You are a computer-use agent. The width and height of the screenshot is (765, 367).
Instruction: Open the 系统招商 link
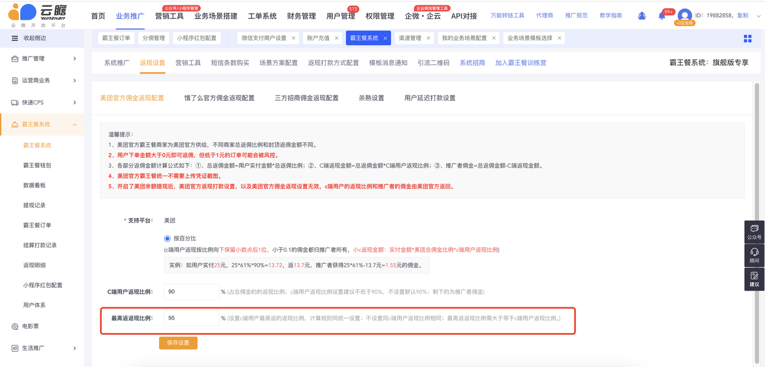[472, 63]
